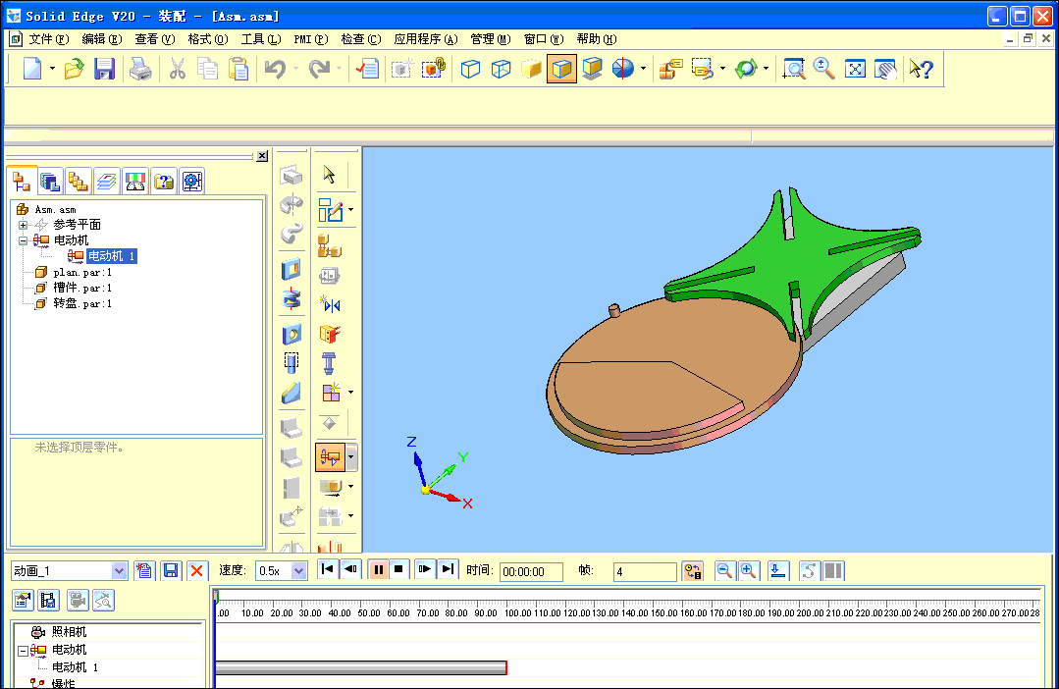Open the section view dropdown arrow
The height and width of the screenshot is (689, 1059).
point(643,69)
